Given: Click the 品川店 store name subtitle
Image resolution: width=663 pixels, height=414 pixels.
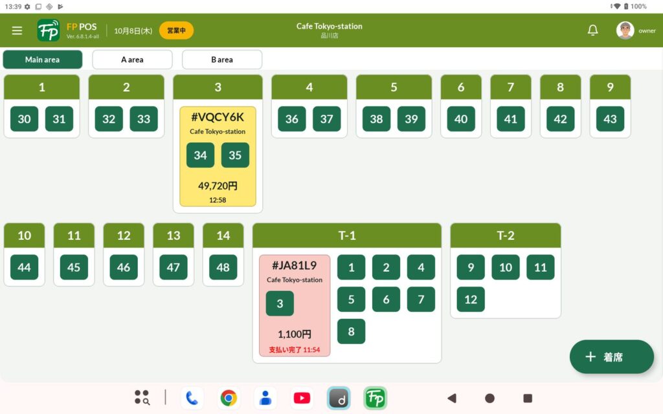Looking at the screenshot, I should 330,36.
